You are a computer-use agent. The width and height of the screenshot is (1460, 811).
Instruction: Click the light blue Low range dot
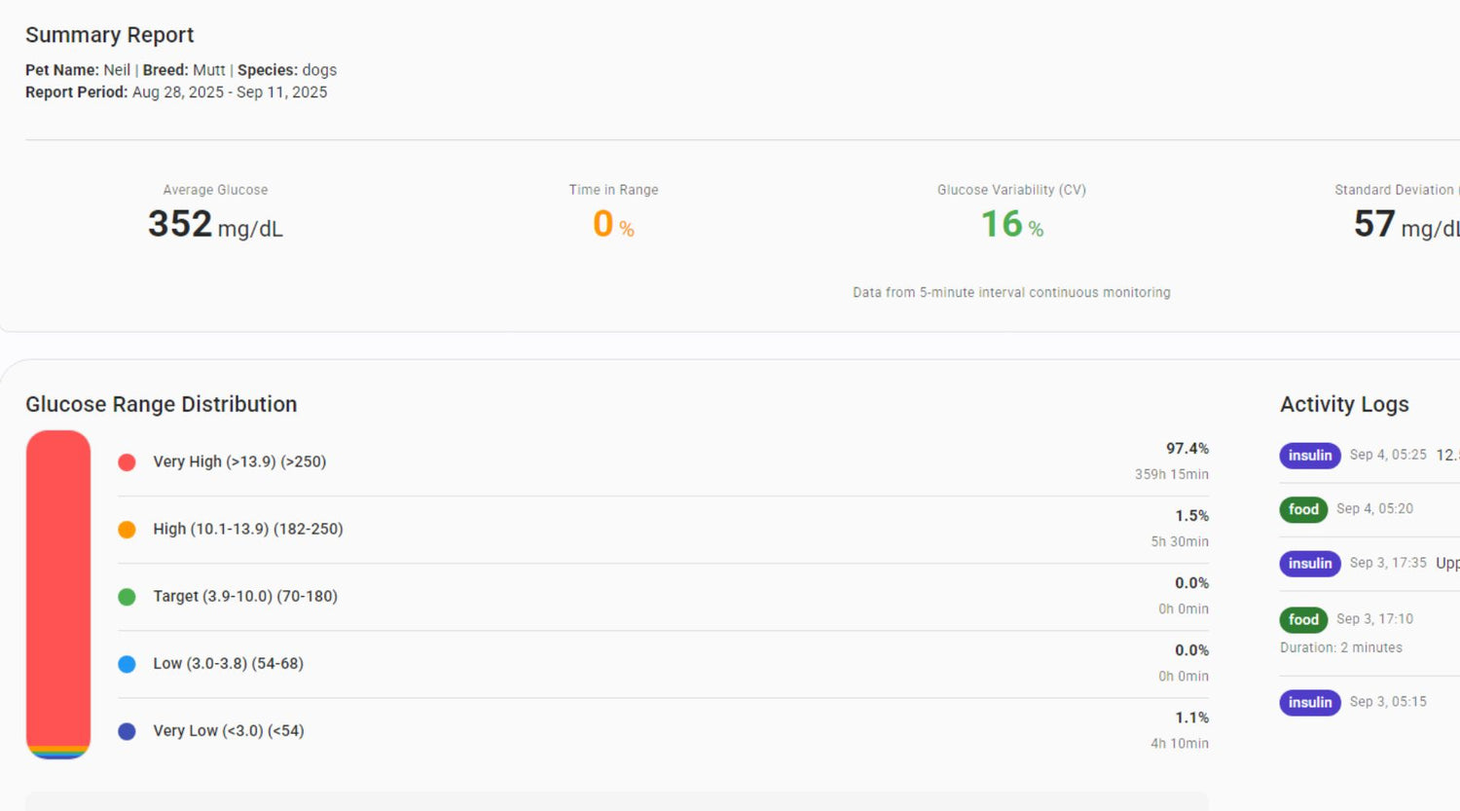pyautogui.click(x=127, y=664)
